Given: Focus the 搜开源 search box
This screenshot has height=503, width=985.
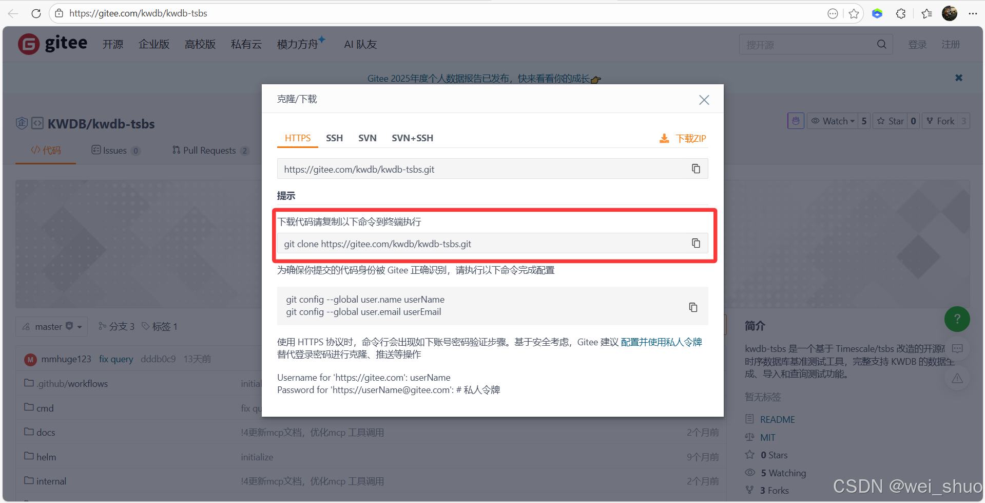Looking at the screenshot, I should (807, 45).
